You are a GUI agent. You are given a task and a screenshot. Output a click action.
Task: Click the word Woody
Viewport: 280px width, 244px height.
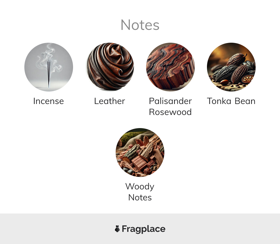click(140, 187)
